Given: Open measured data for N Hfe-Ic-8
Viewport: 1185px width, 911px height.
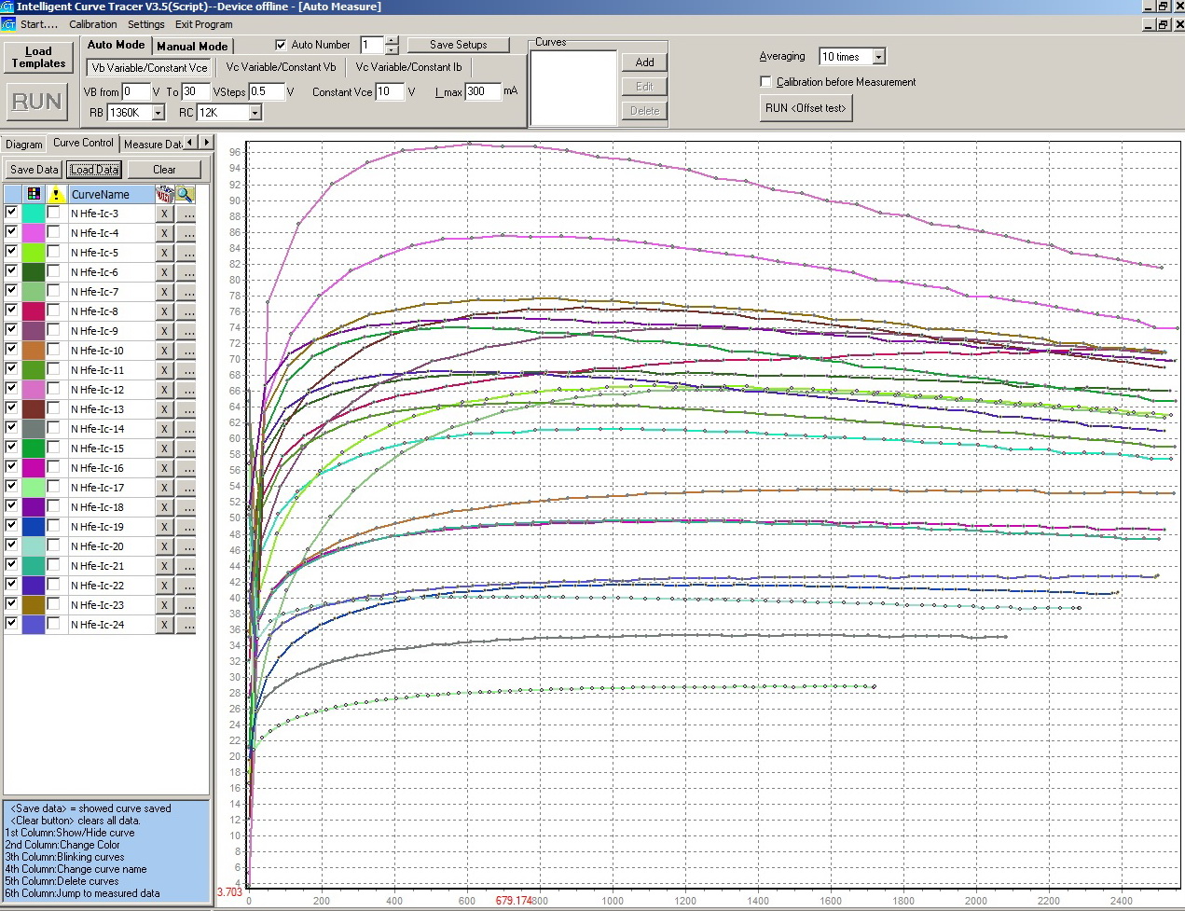Looking at the screenshot, I should [x=187, y=311].
